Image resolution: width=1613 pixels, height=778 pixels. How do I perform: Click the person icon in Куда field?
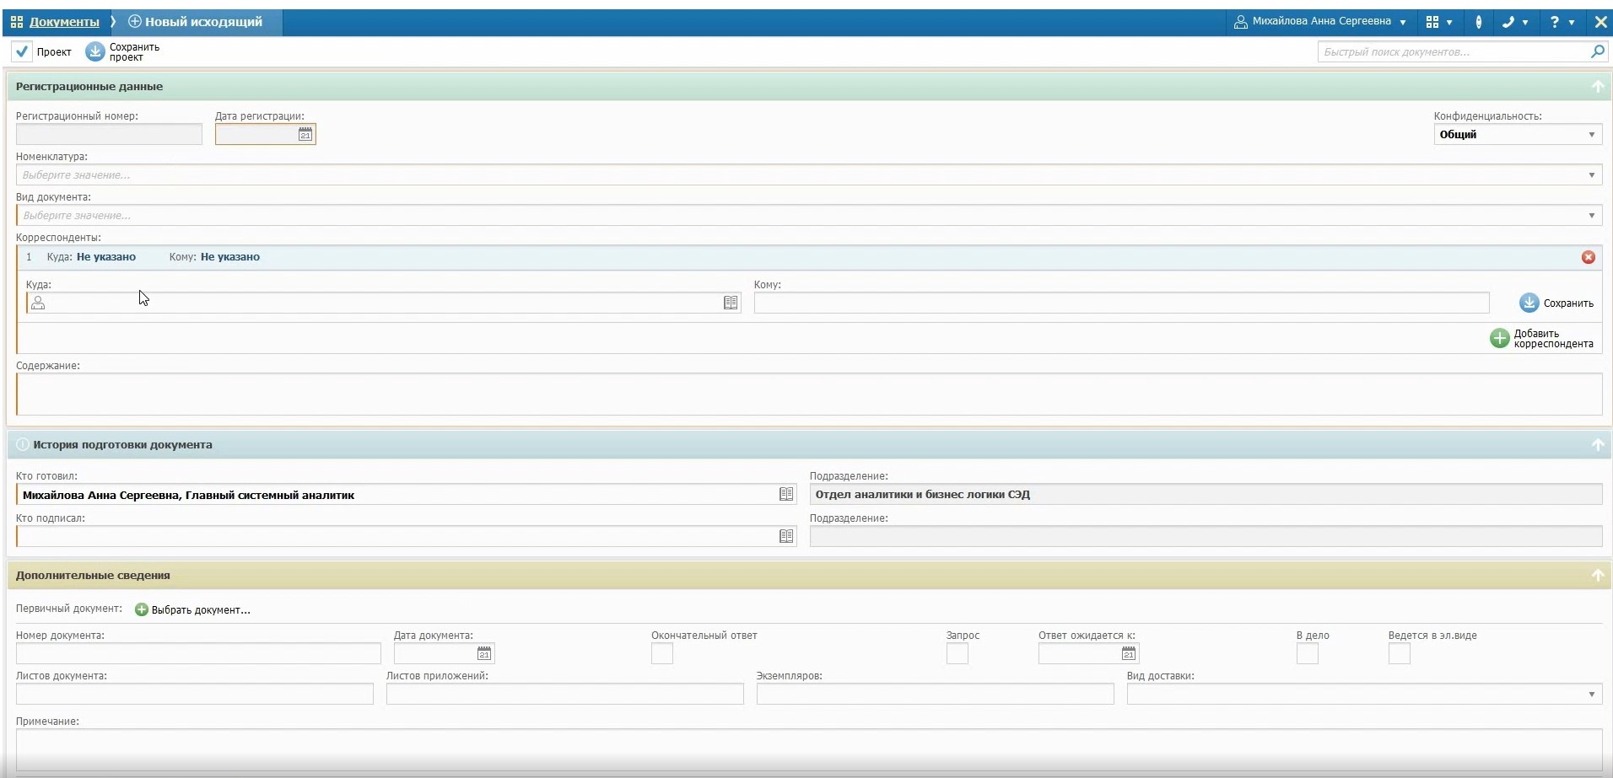click(38, 303)
